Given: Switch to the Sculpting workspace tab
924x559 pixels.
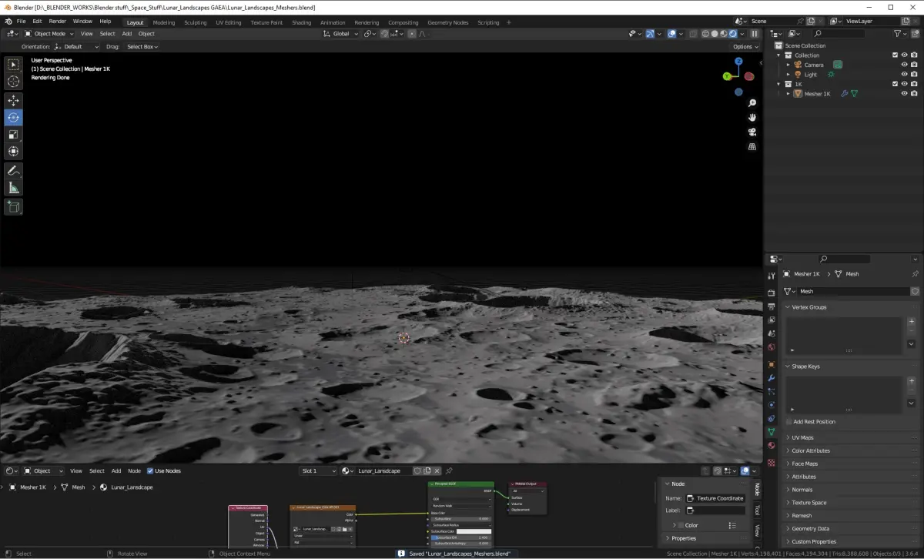Looking at the screenshot, I should click(196, 22).
